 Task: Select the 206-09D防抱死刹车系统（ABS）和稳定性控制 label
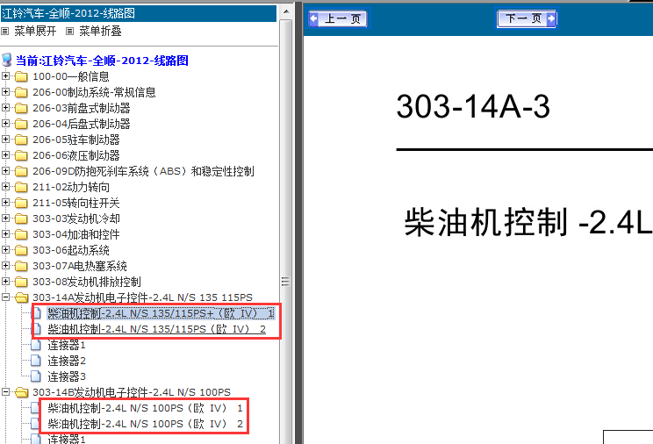[143, 172]
